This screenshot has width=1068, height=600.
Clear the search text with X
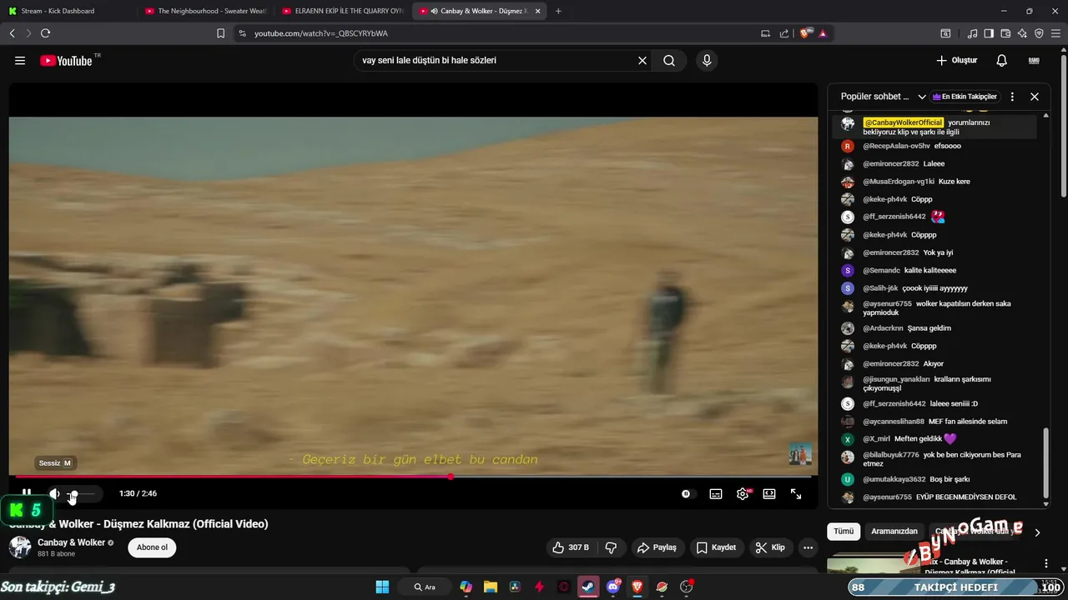click(642, 61)
